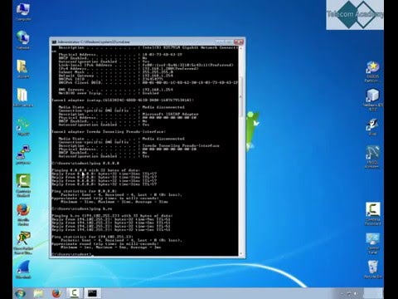This screenshot has height=299, width=398.
Task: Open the cmd window system menu icon
Action: coord(54,42)
